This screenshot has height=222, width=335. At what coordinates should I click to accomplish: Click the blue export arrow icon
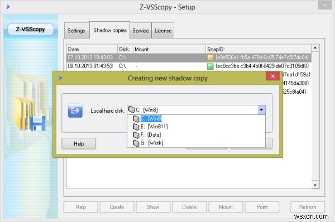[x=75, y=110]
